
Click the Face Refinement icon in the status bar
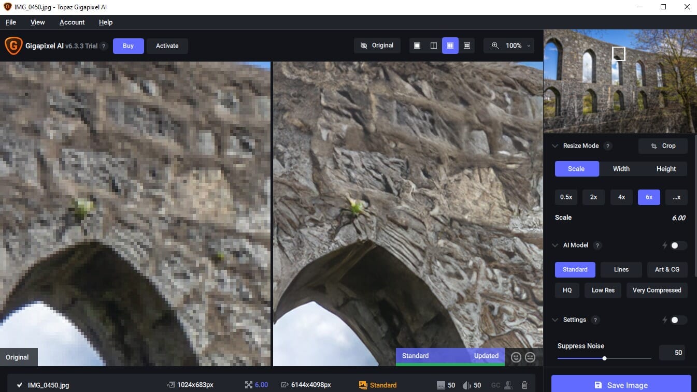click(x=508, y=385)
